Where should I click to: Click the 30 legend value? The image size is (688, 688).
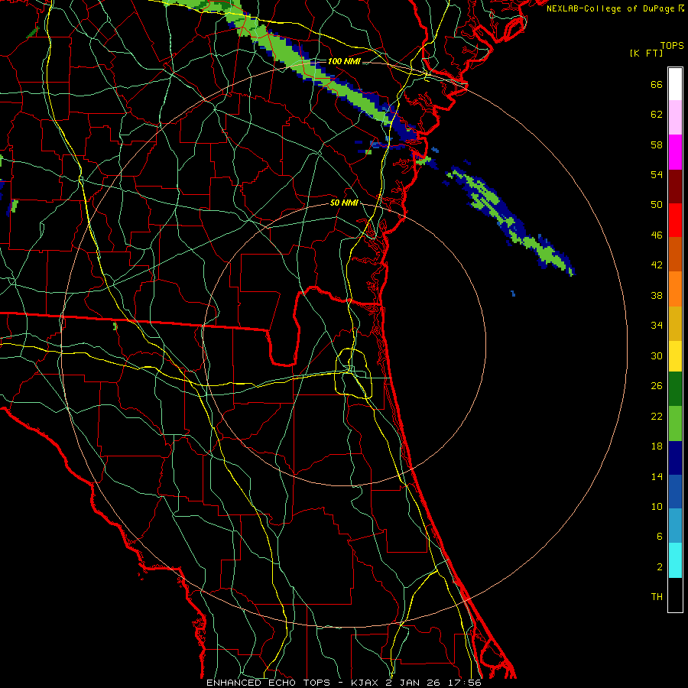[657, 355]
